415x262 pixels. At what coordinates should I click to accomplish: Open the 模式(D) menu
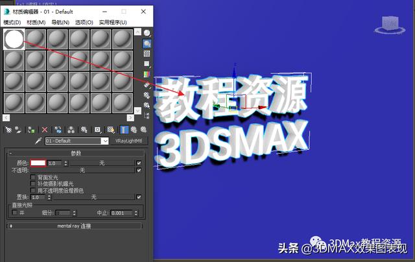pos(12,23)
